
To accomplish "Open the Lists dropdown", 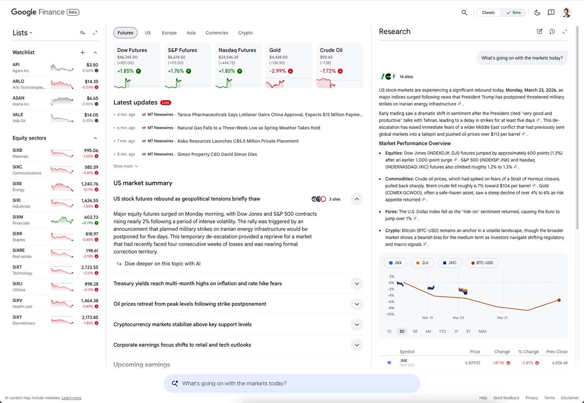I will click(22, 33).
